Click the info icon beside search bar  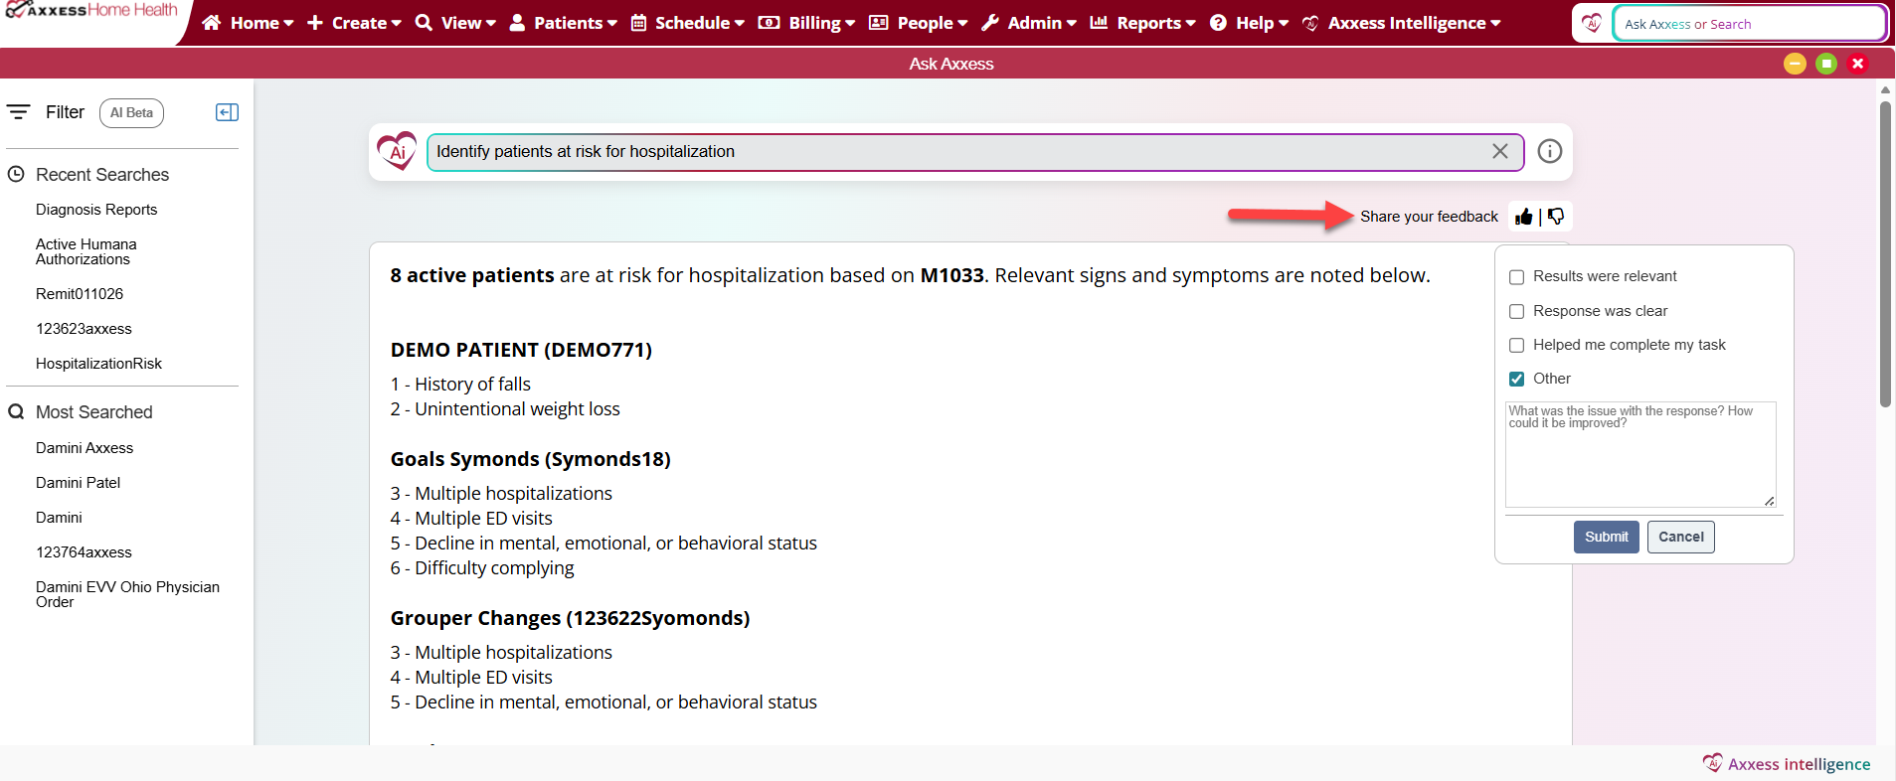(1549, 151)
